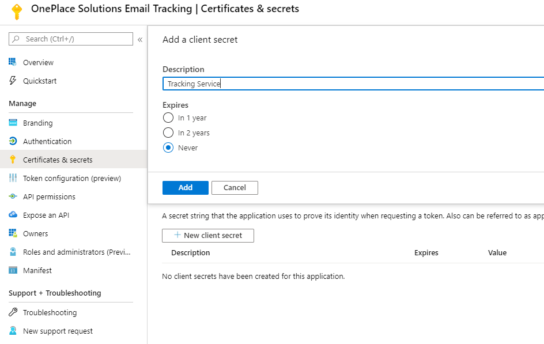Click the Owners icon

click(13, 233)
